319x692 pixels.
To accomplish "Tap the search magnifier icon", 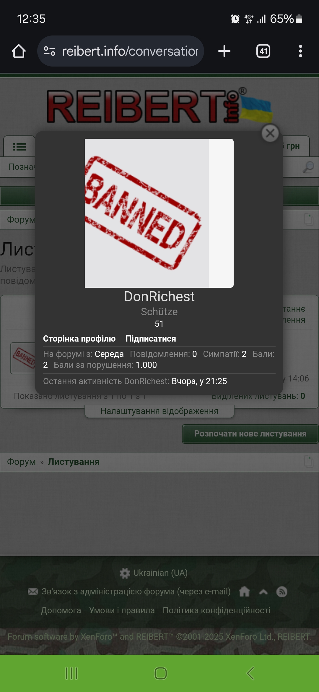I will pos(308,167).
